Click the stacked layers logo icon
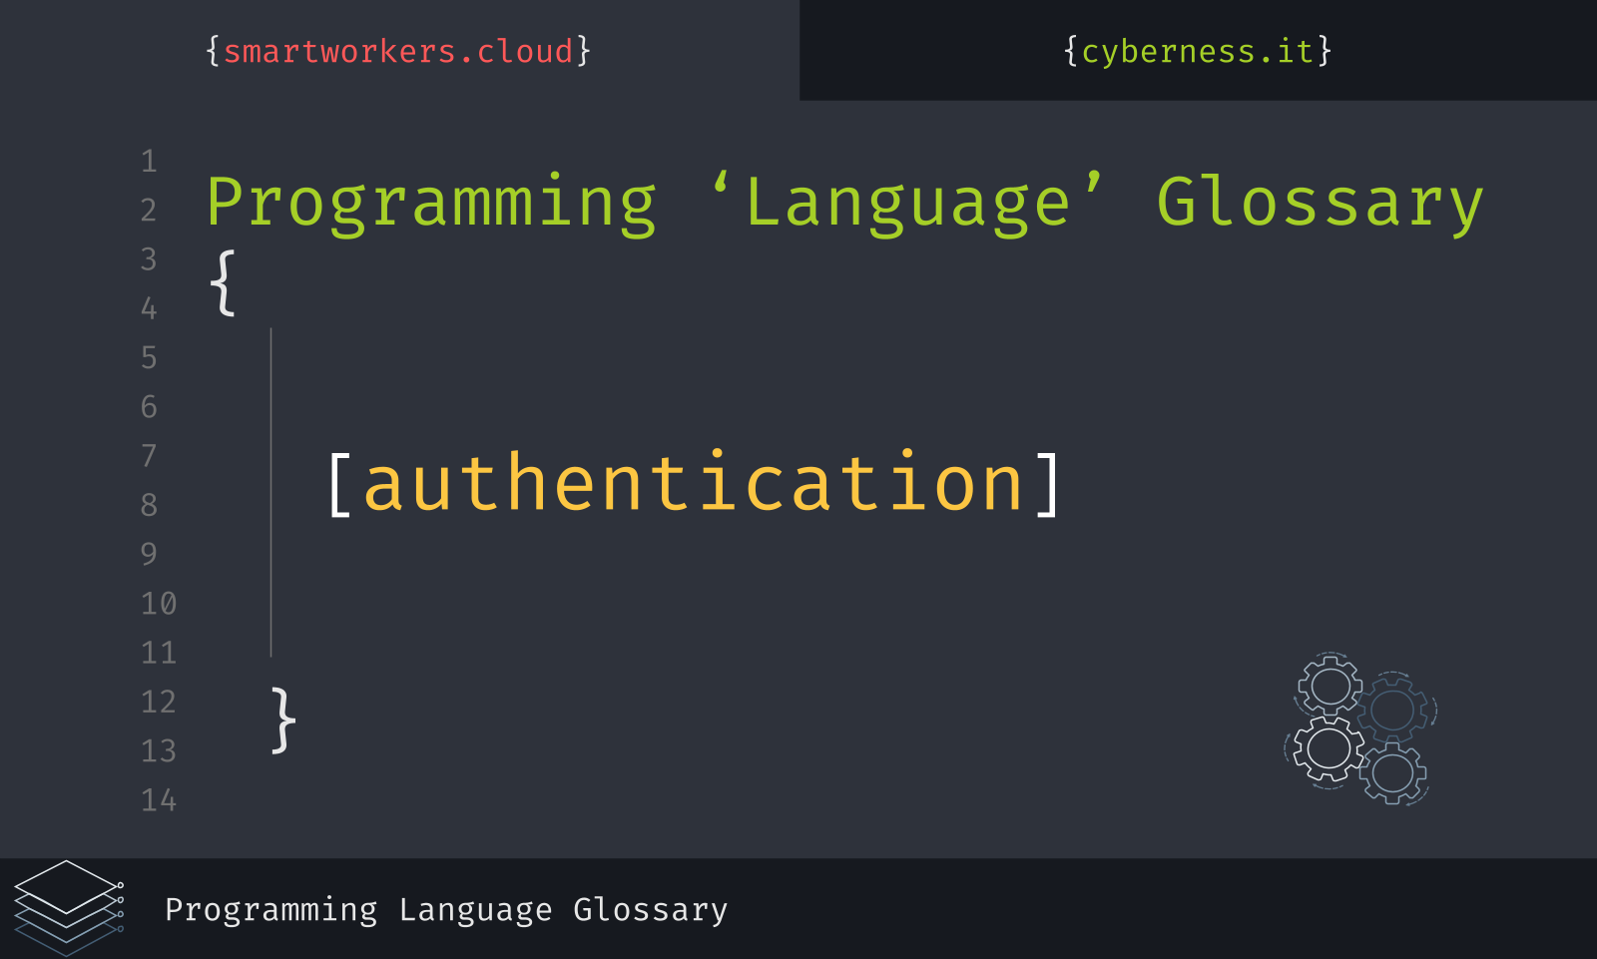This screenshot has width=1597, height=959. tap(68, 908)
